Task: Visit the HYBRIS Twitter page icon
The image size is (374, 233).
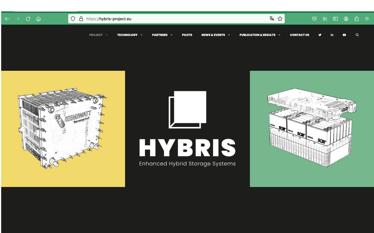Action: (320, 35)
